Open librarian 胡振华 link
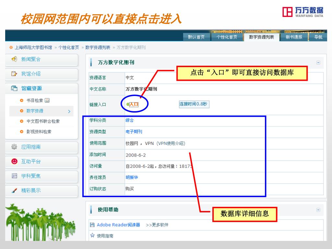Screen dimensions: 332x249 tap(132, 177)
